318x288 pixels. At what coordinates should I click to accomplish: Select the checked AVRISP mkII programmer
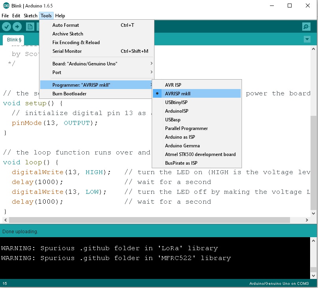(x=197, y=94)
